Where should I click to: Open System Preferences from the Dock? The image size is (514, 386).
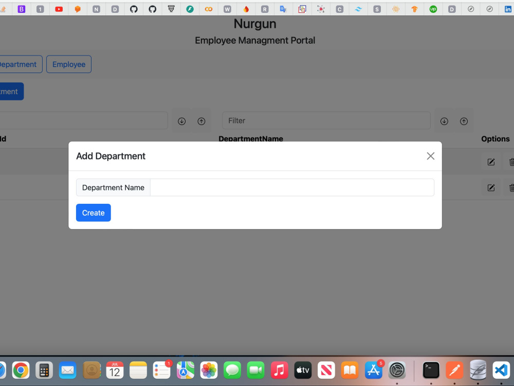(x=397, y=370)
